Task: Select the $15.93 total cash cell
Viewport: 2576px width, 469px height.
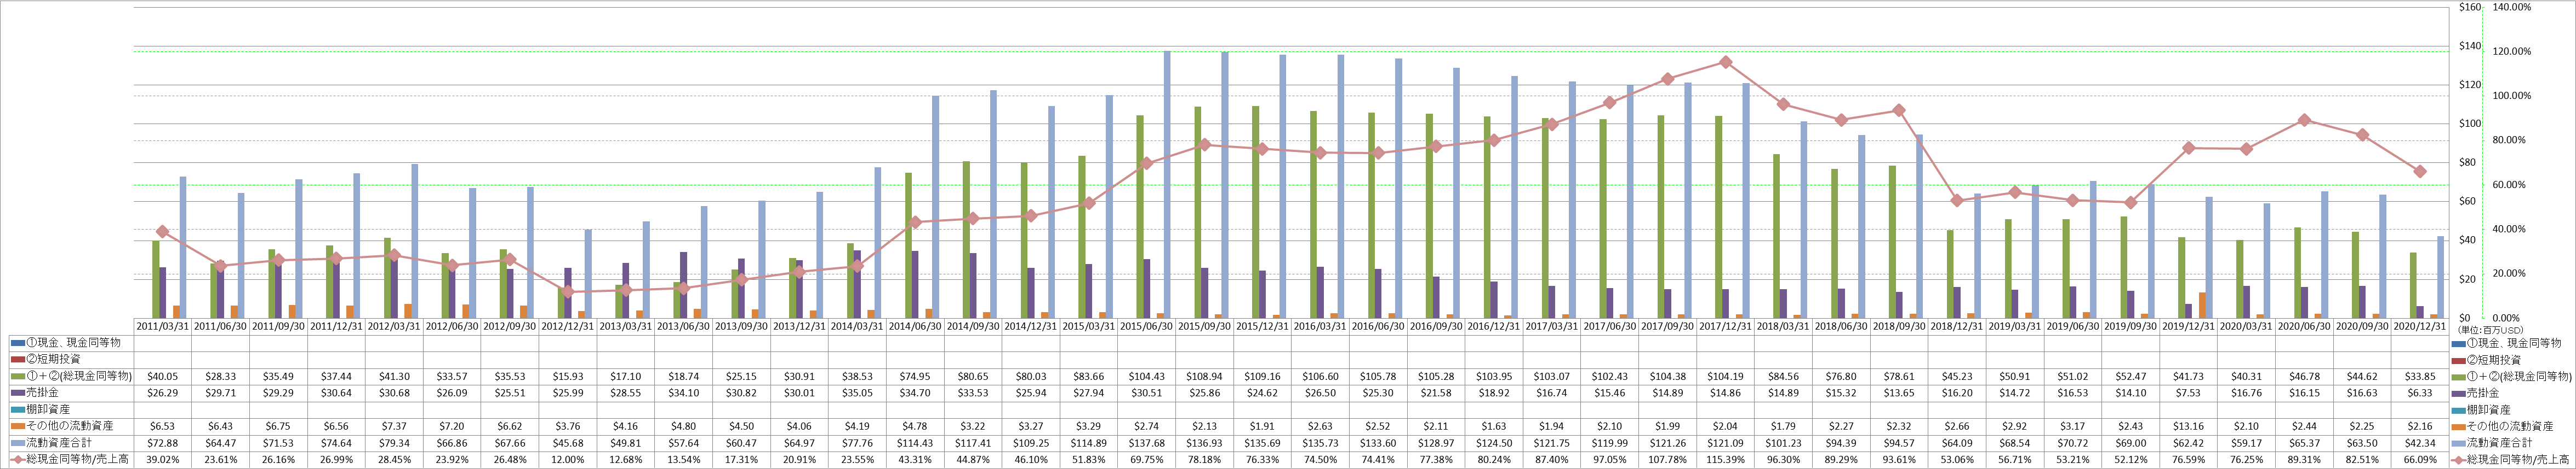Action: point(568,376)
